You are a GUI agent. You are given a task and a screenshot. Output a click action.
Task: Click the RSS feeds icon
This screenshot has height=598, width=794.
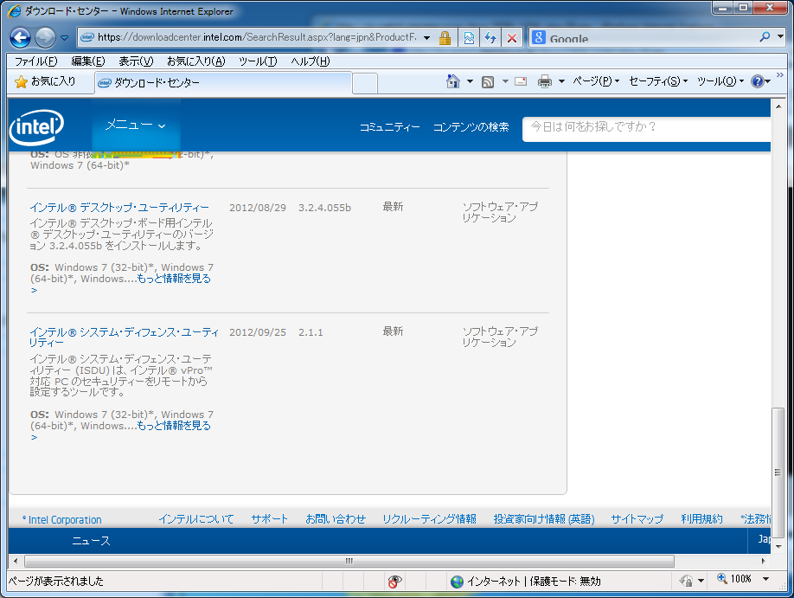(x=488, y=81)
